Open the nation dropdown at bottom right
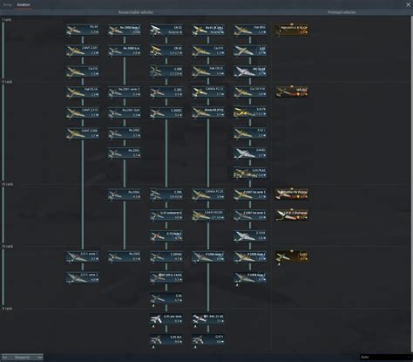413x362 pixels. [386, 357]
